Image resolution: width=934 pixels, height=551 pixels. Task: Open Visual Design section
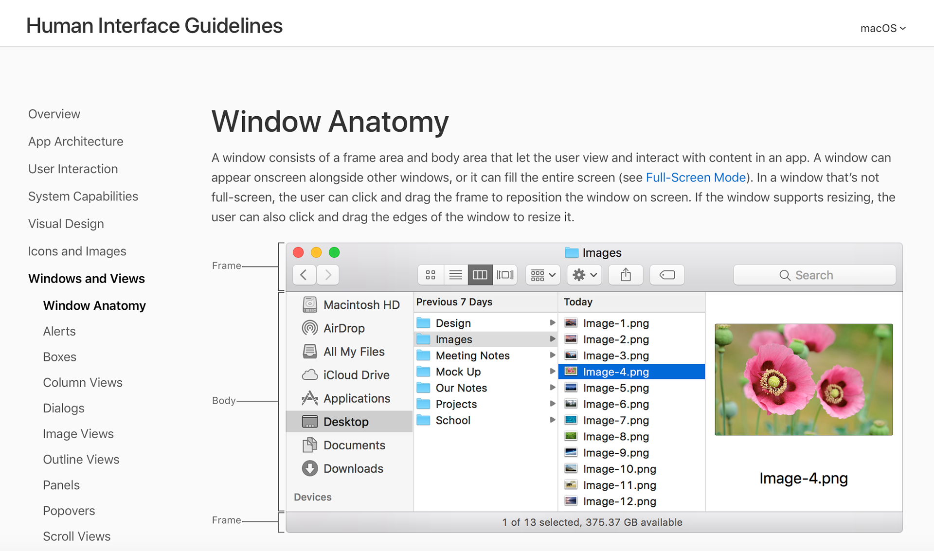point(66,224)
